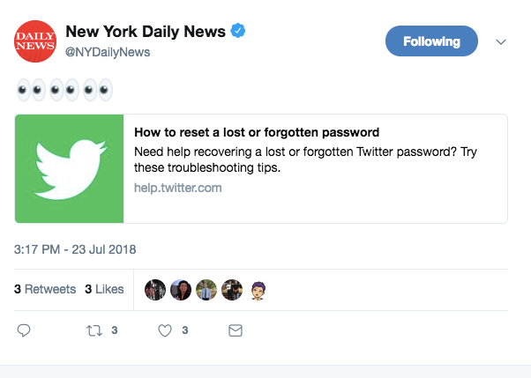Click the retweet arrows icon
The image size is (531, 378).
[x=94, y=330]
